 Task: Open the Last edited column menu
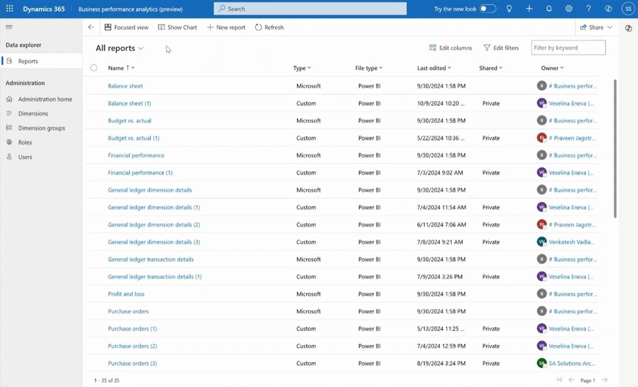434,68
